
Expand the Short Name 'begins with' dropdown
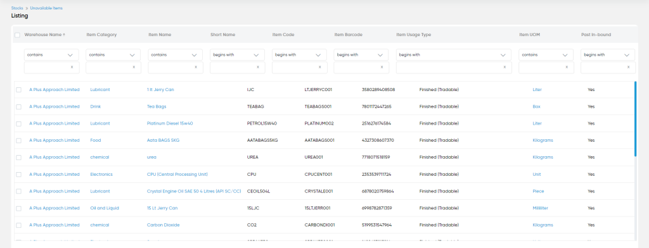tap(237, 54)
